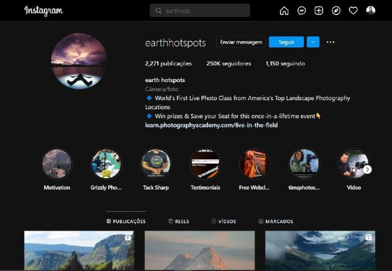
Task: Open the Free Webcl... story highlight
Action: pyautogui.click(x=254, y=164)
